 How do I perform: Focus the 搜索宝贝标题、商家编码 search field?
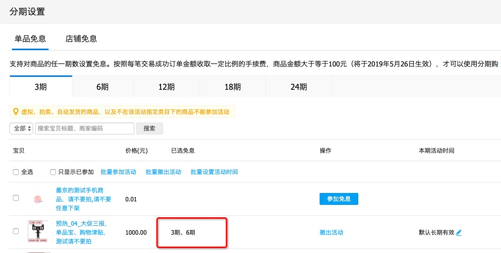coord(84,128)
